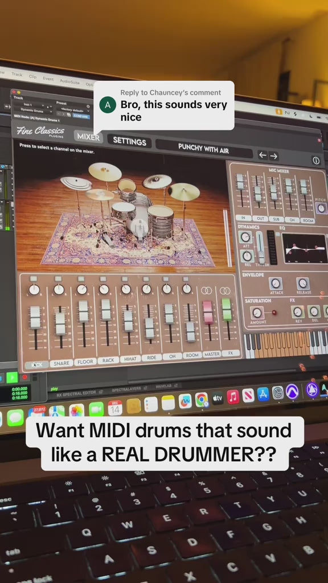Screen dimensions: 328x583
Task: Go to the previous preset with left arrow
Action: click(263, 155)
